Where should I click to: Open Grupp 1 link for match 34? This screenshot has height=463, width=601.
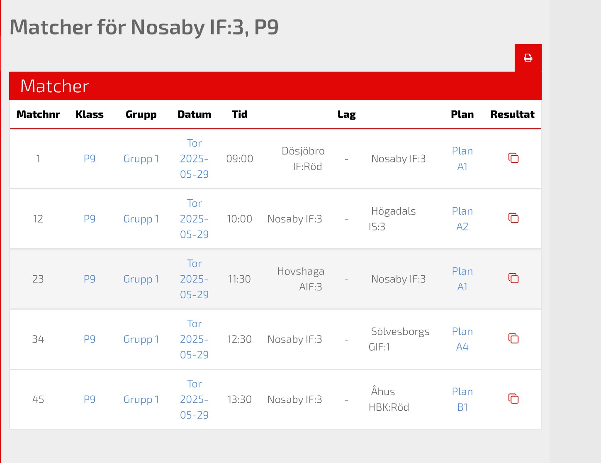point(141,339)
